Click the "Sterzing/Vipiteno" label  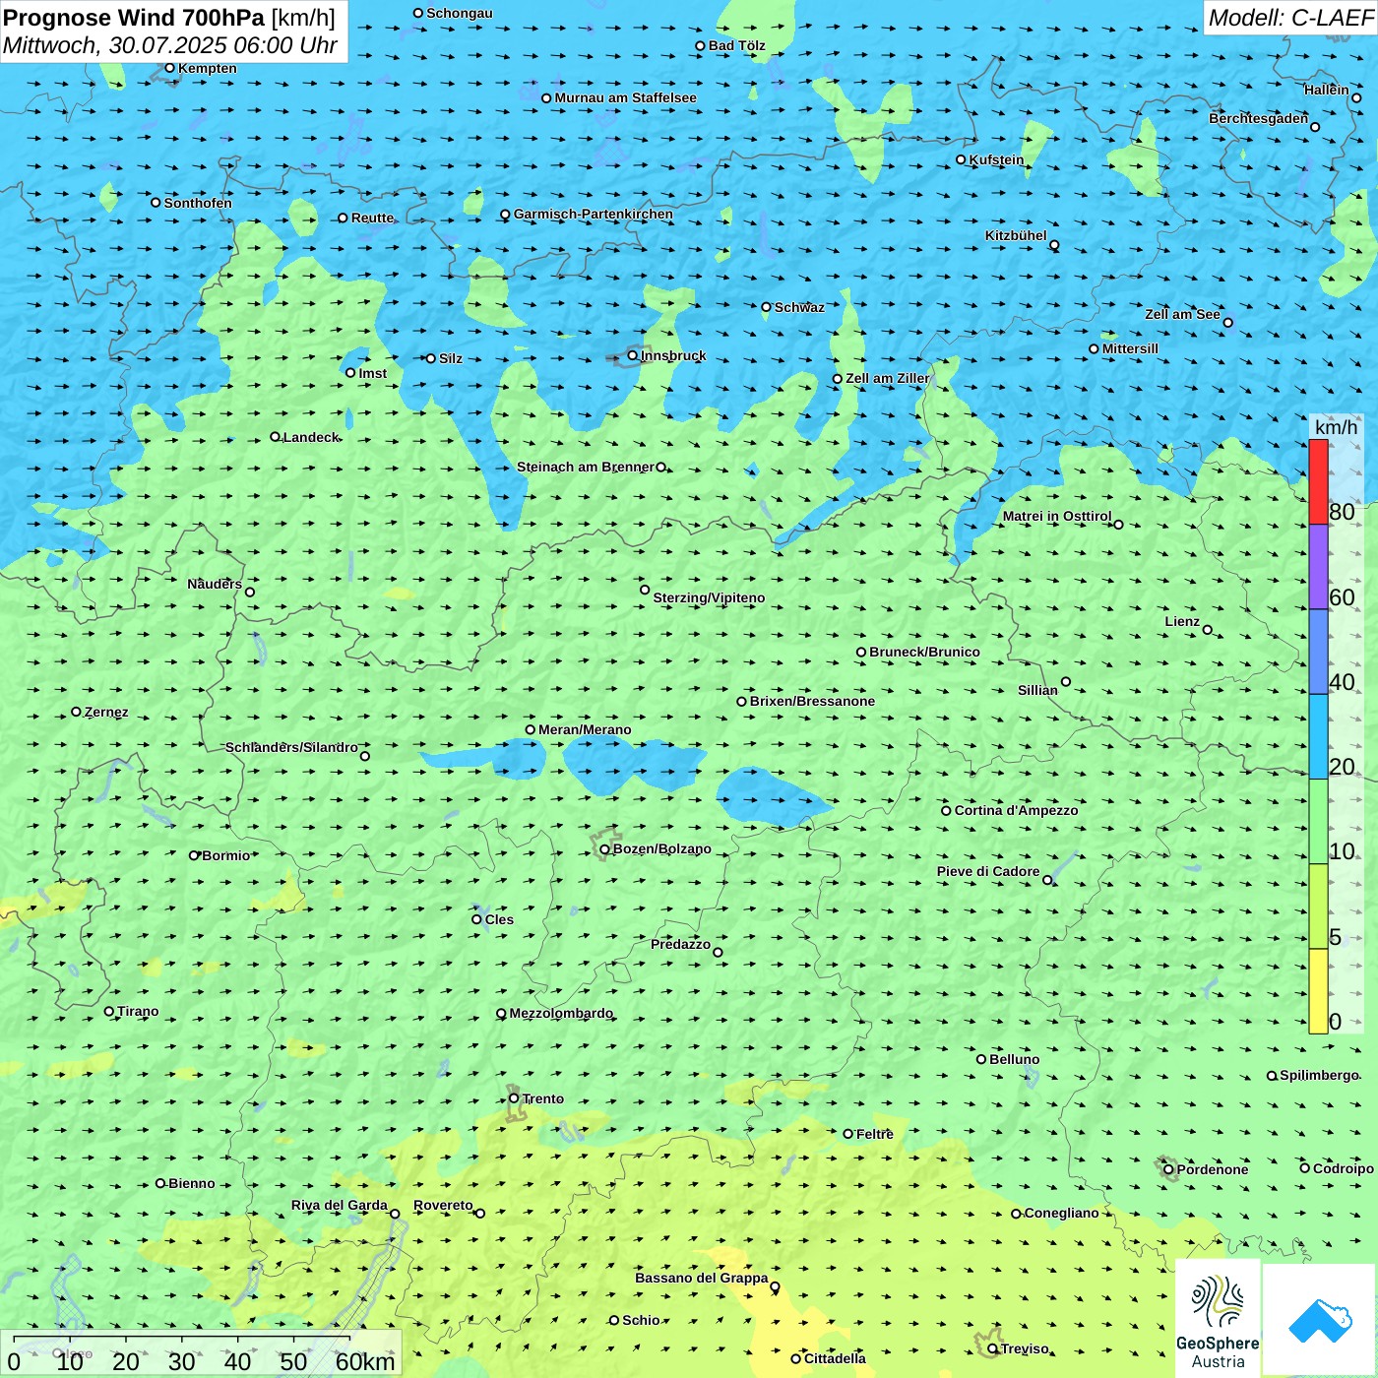pyautogui.click(x=709, y=597)
